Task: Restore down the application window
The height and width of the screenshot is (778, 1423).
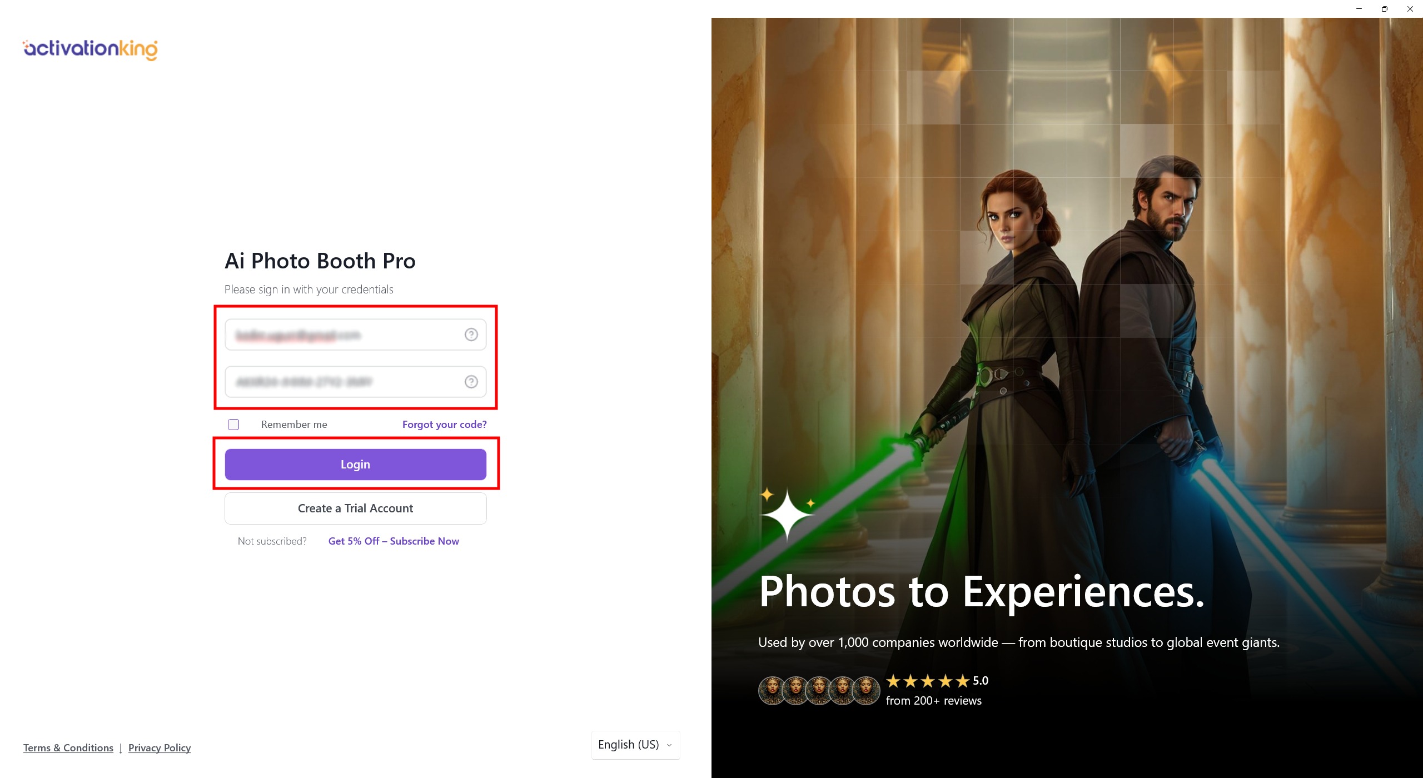Action: pyautogui.click(x=1384, y=9)
